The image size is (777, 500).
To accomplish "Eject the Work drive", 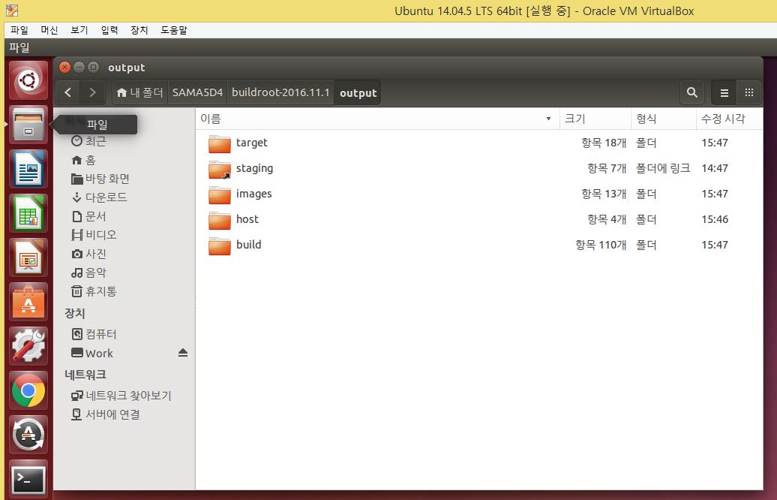I will click(183, 353).
